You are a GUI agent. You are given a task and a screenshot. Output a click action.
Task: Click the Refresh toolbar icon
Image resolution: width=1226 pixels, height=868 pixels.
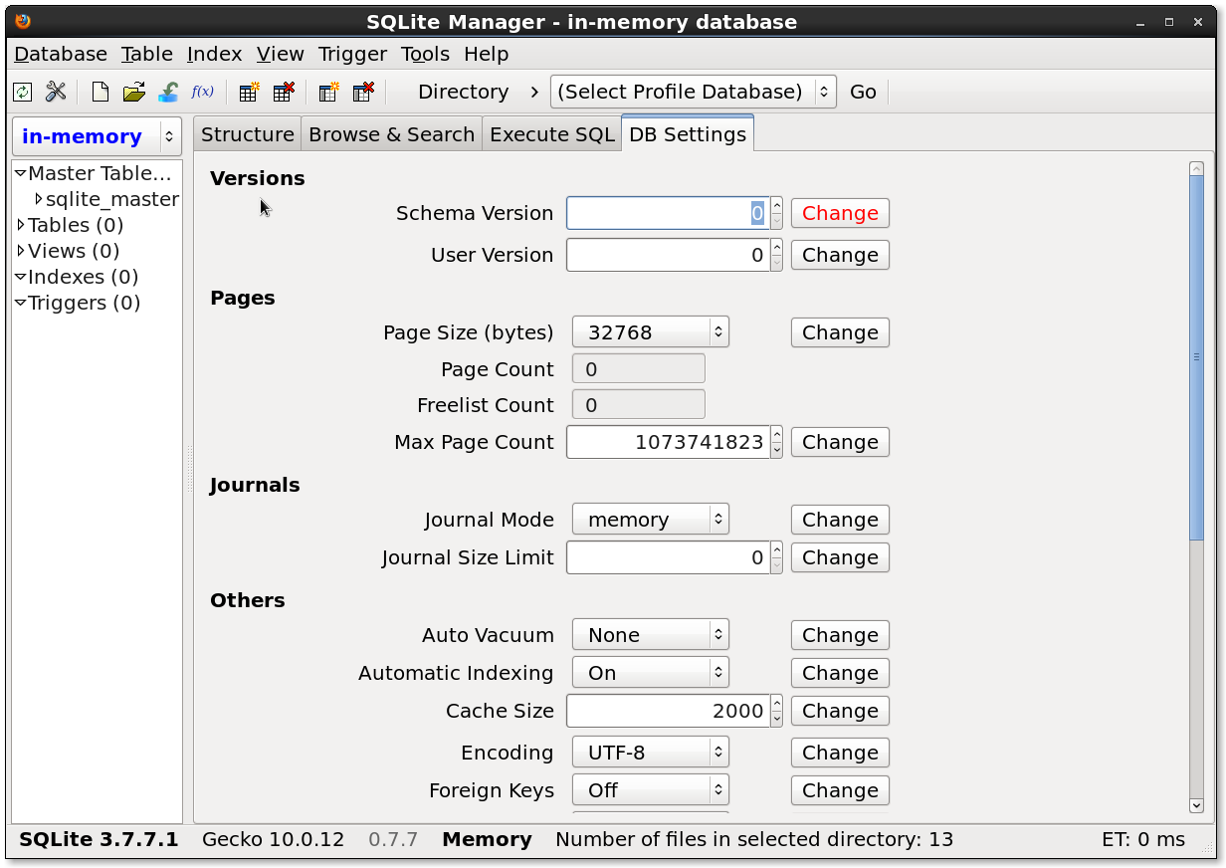[x=22, y=93]
